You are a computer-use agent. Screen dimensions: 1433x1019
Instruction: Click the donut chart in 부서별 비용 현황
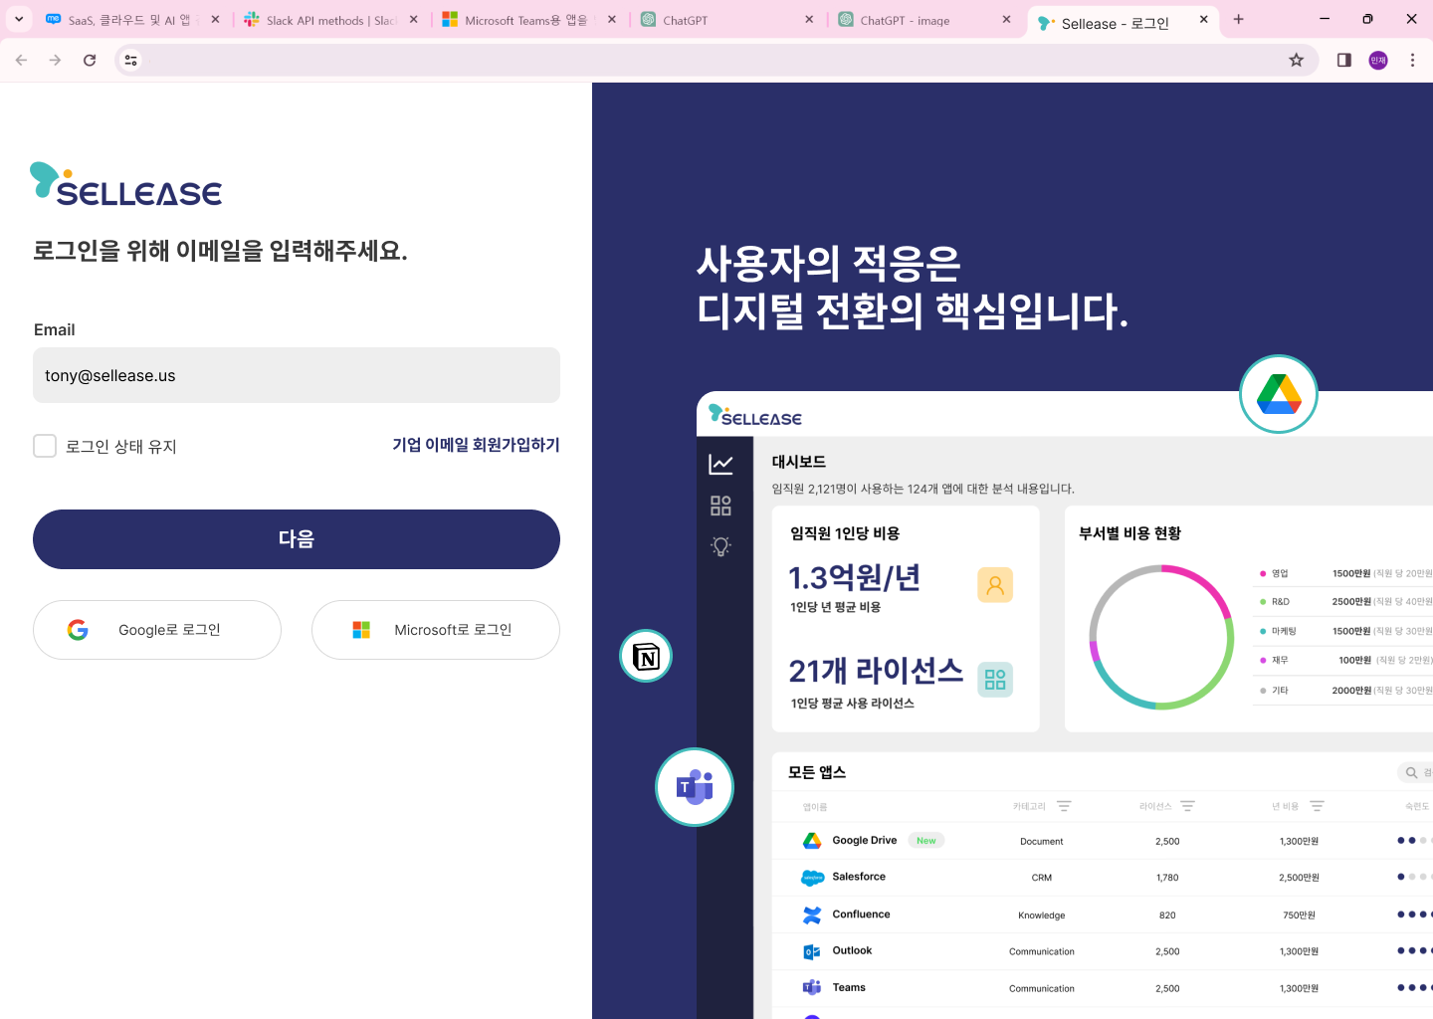[x=1161, y=637]
